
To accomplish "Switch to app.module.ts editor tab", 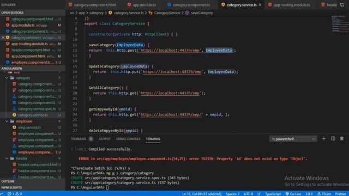I will 142,5.
